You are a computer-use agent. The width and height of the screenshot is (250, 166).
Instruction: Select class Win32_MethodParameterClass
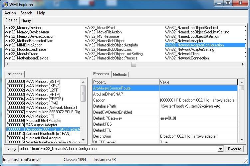(x=29, y=41)
